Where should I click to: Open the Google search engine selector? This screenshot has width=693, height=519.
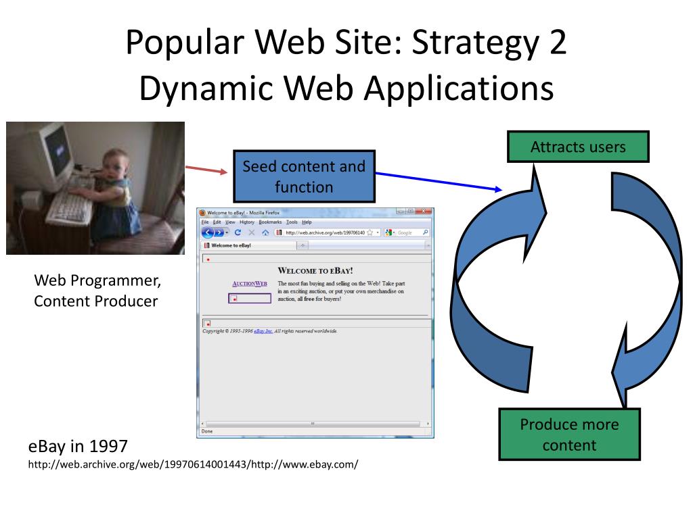[389, 232]
